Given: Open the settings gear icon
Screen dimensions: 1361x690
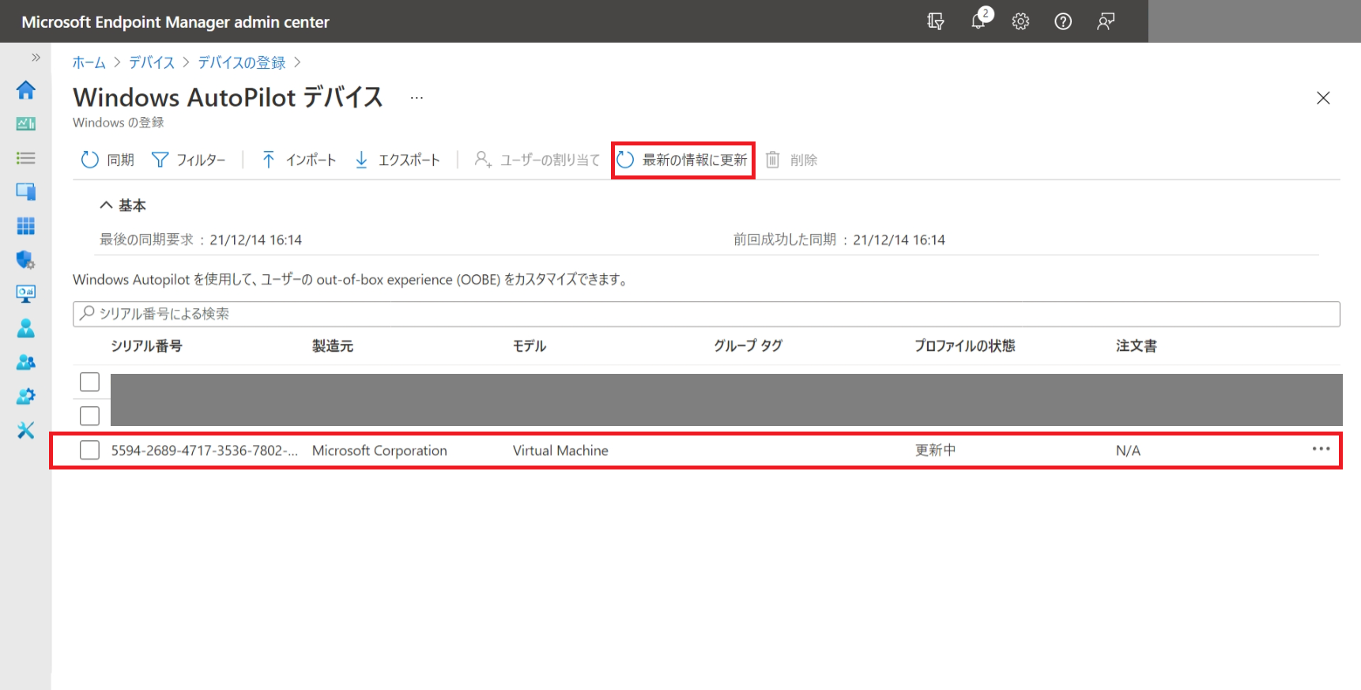Looking at the screenshot, I should point(1020,21).
